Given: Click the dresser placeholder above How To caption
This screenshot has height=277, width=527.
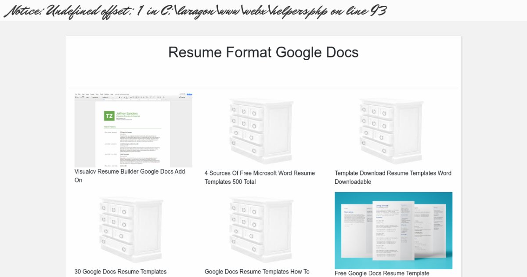Looking at the screenshot, I should click(261, 229).
